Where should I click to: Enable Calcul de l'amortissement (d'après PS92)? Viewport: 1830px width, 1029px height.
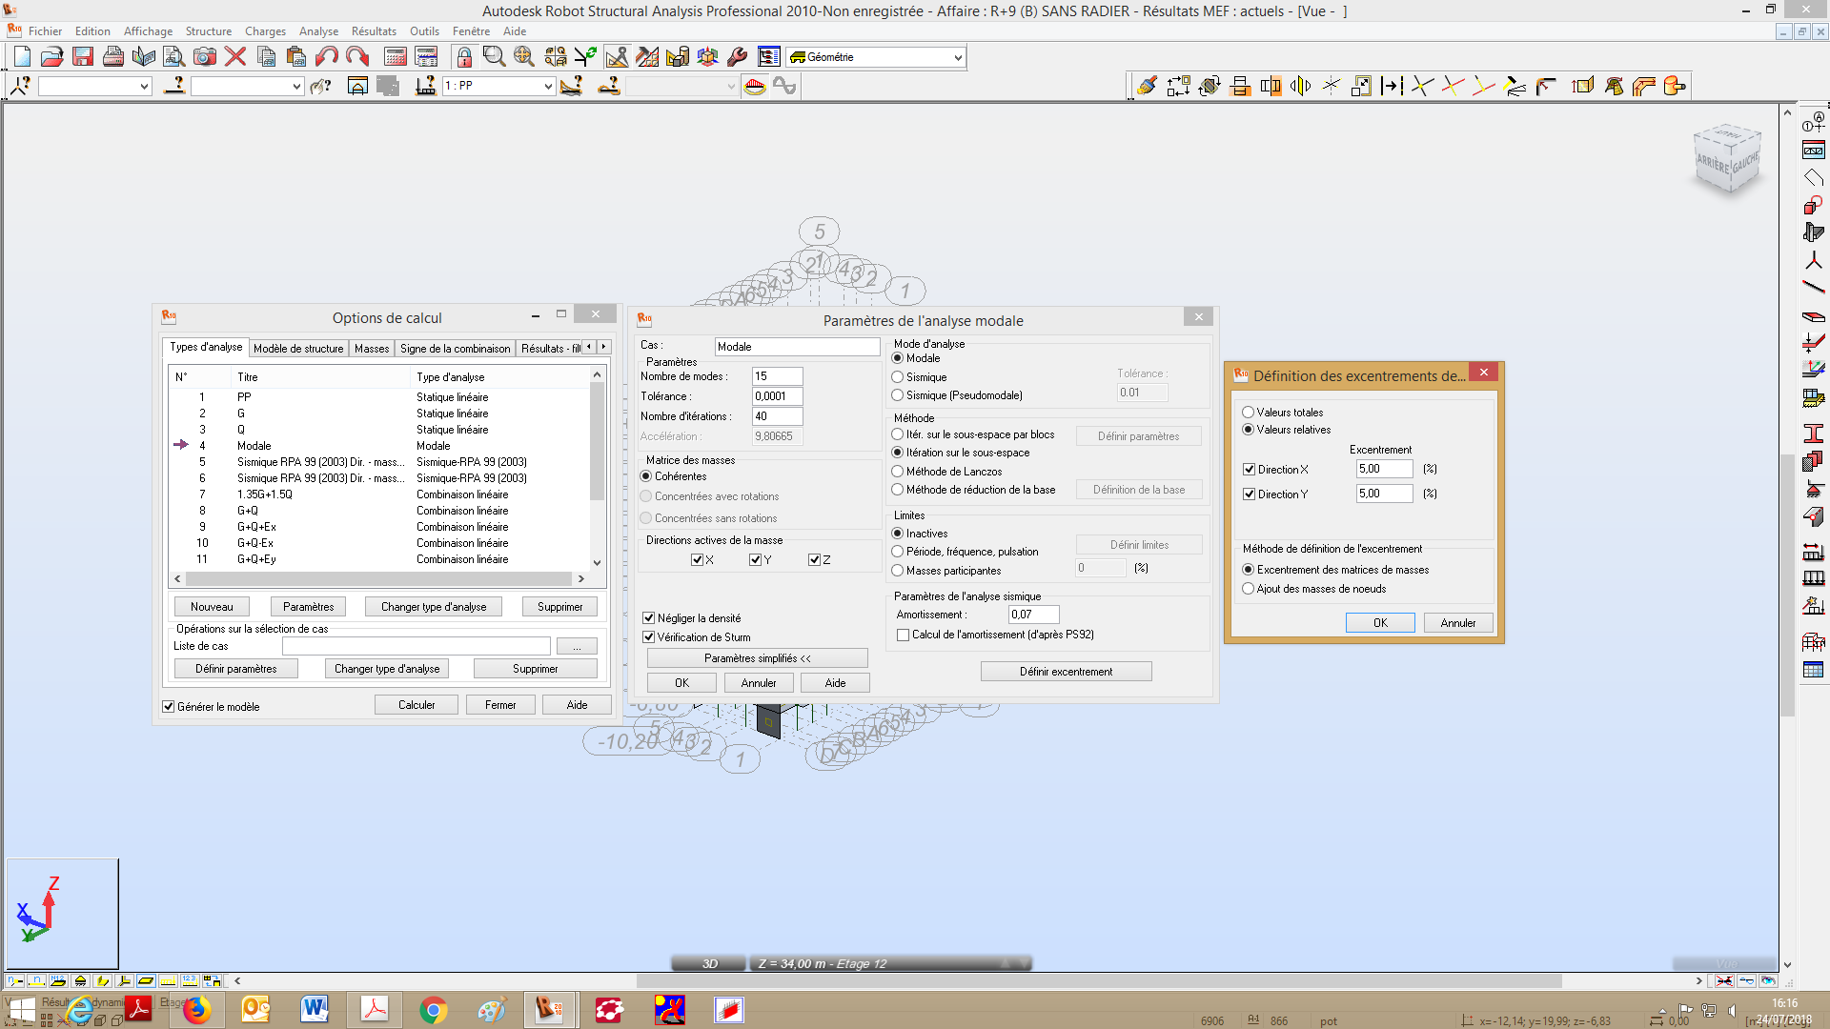pyautogui.click(x=904, y=635)
